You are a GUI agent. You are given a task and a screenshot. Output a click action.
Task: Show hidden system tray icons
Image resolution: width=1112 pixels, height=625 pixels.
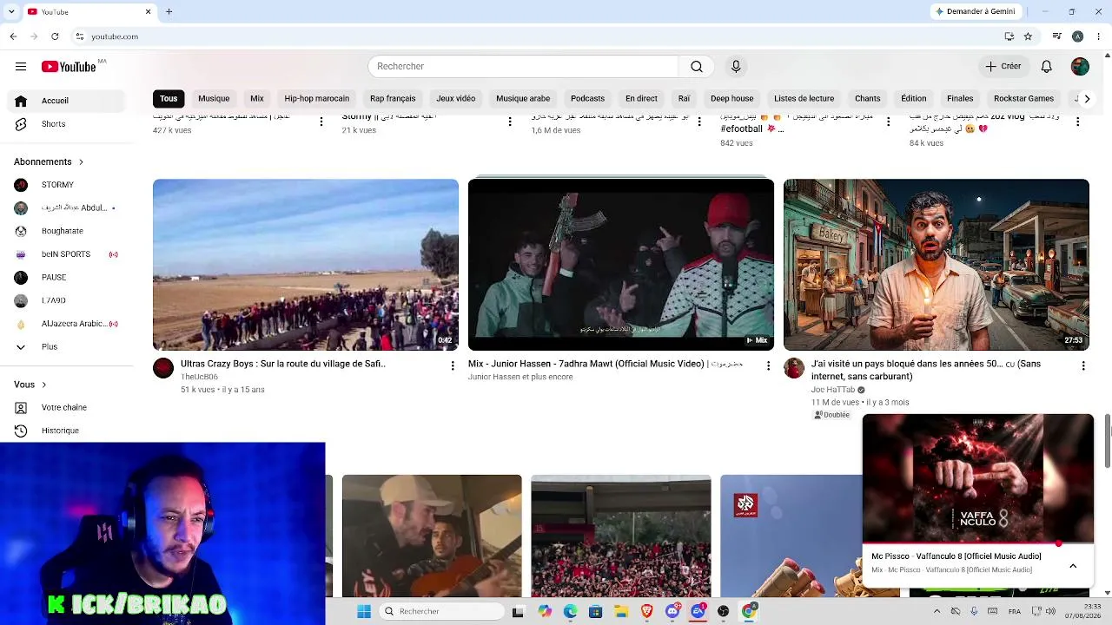(937, 611)
